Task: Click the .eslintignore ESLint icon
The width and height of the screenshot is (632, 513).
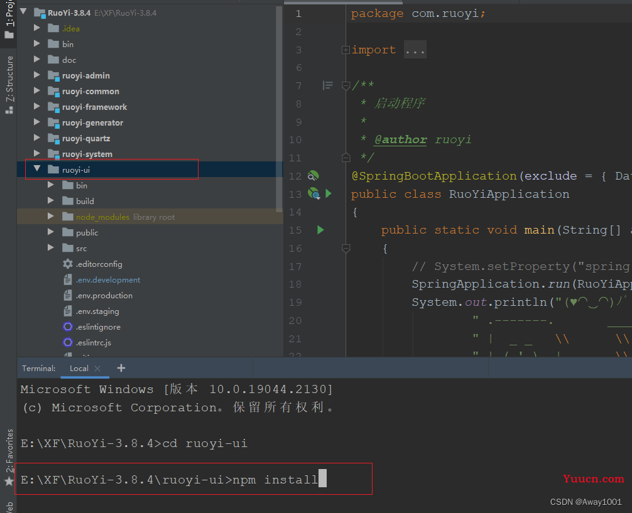Action: (x=68, y=327)
